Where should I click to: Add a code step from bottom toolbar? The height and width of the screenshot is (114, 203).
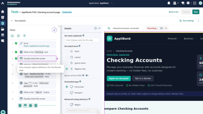coord(20,106)
